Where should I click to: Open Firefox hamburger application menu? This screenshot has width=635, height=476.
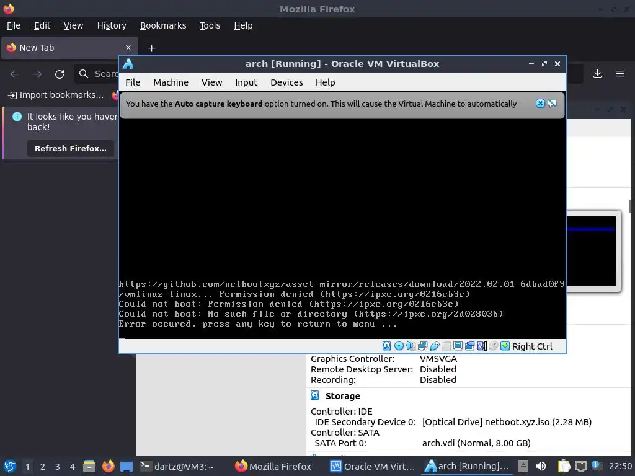pos(620,74)
